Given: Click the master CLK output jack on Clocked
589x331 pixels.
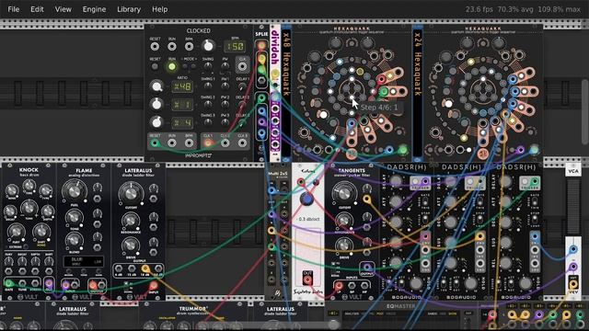Looking at the screenshot, I should [x=242, y=67].
